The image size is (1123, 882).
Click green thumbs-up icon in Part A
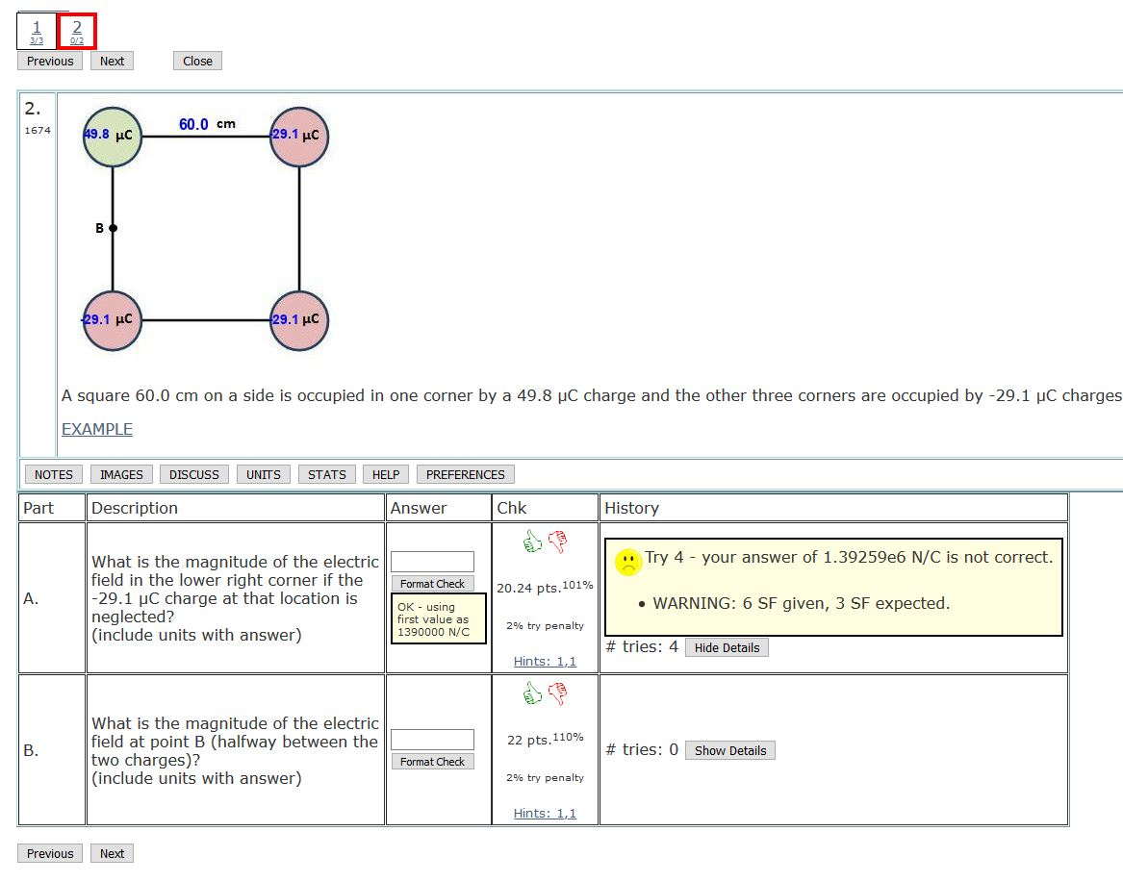(532, 542)
